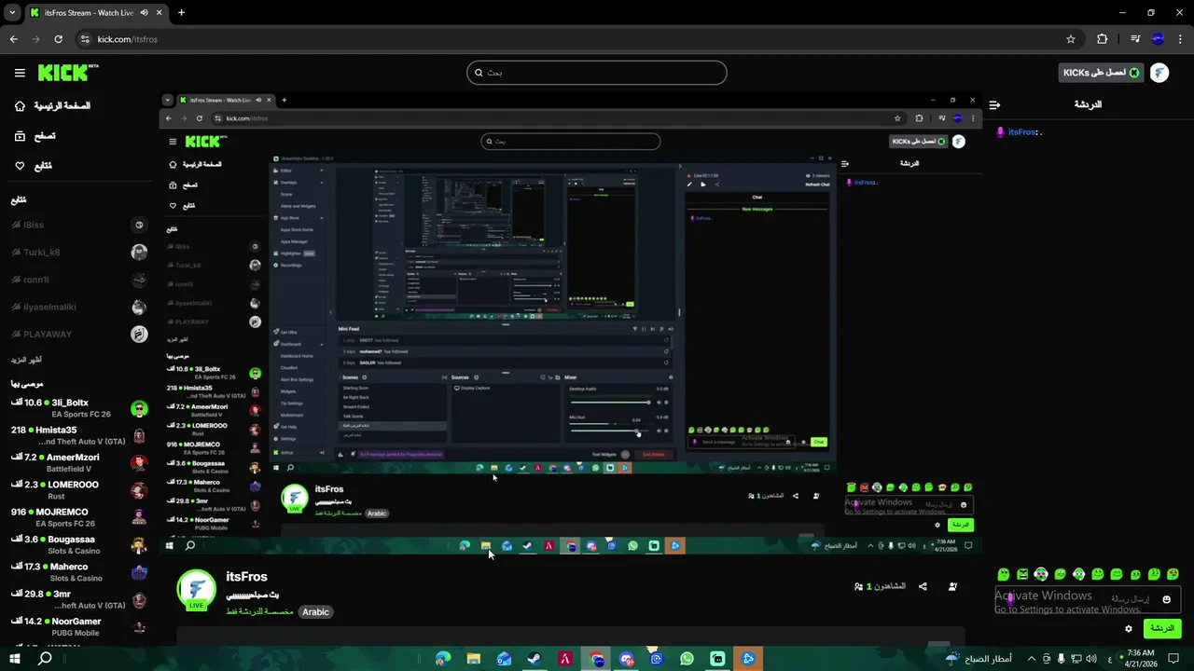
Task: Open Chrome's extensions puzzle icon
Action: [1103, 39]
